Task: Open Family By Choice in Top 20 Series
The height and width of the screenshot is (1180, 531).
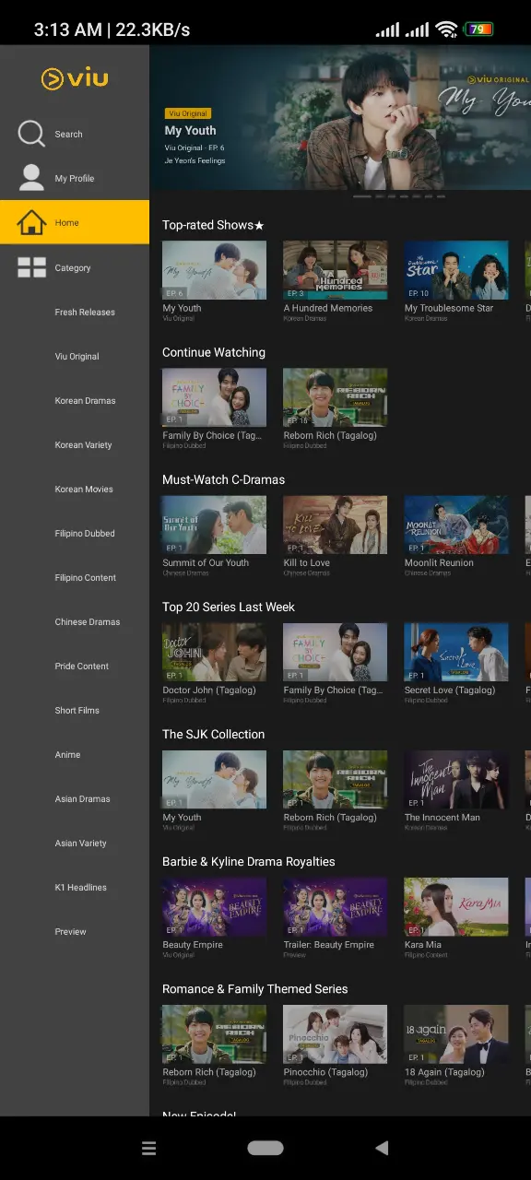Action: coord(335,652)
